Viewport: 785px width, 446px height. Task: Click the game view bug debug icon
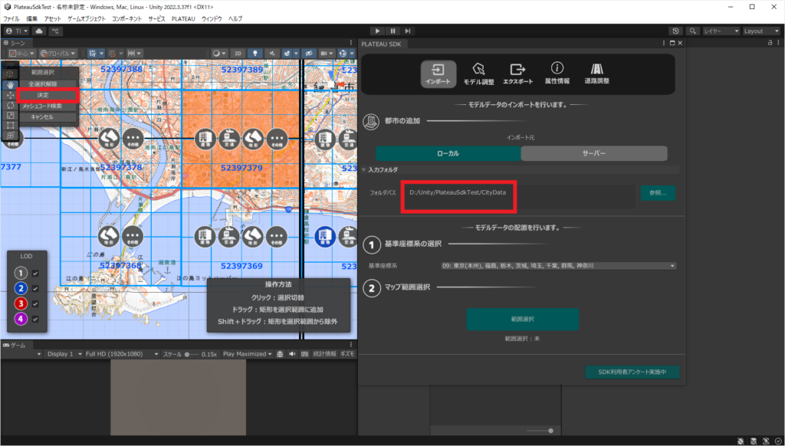(280, 354)
